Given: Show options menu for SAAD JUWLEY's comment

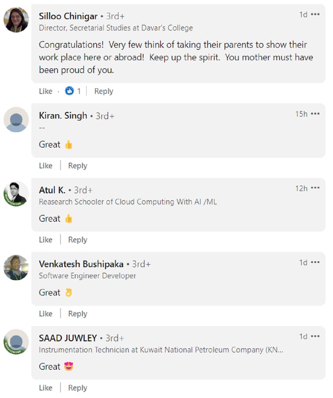Looking at the screenshot, I should click(315, 337).
